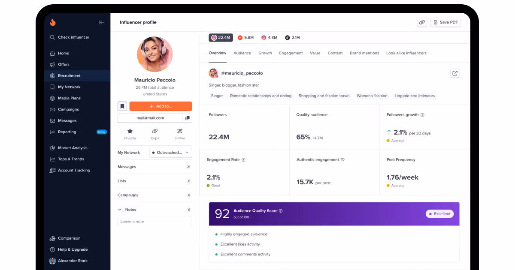This screenshot has width=515, height=270.
Task: Open the Lists row showing 6
Action: click(x=155, y=181)
